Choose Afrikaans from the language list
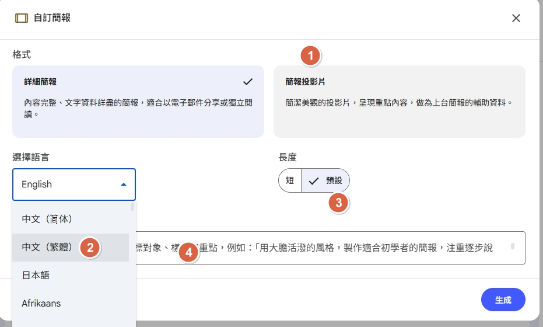543x327 pixels. (41, 303)
